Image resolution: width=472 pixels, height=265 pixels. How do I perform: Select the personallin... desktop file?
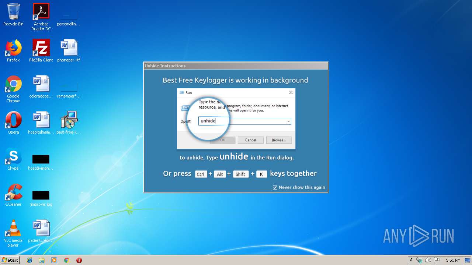[x=69, y=17]
